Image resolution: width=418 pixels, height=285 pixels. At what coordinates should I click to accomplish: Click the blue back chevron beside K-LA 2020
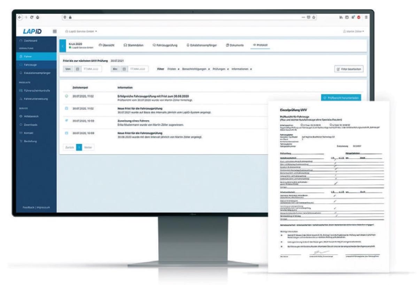[62, 46]
